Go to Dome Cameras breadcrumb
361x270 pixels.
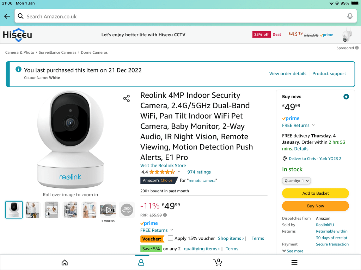(94, 52)
